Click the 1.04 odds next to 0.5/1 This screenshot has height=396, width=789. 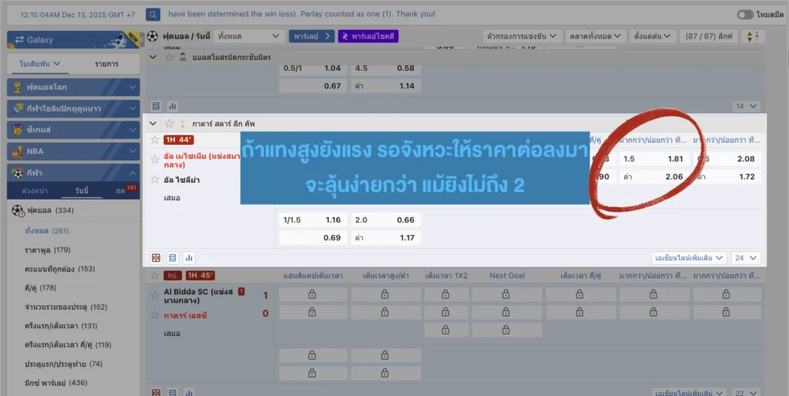coord(332,69)
